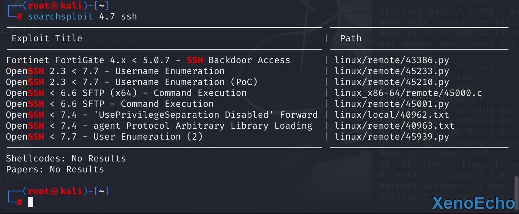Click the linux/remote/45233.py path
The height and width of the screenshot is (214, 519).
click(392, 71)
